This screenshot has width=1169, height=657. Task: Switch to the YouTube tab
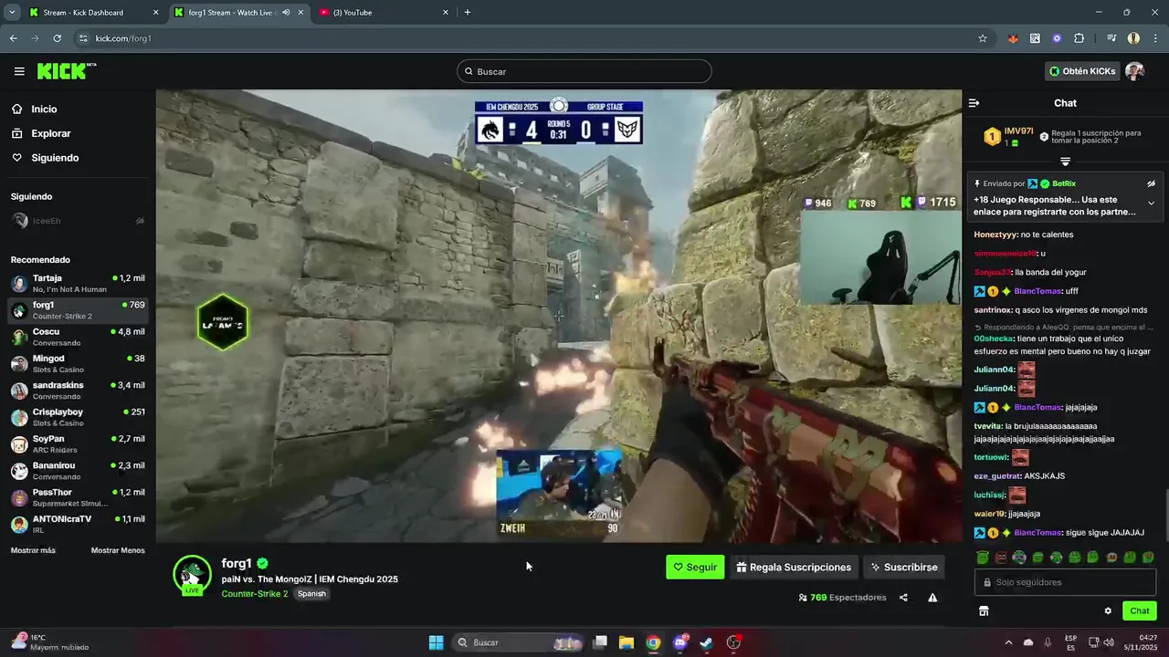click(384, 13)
